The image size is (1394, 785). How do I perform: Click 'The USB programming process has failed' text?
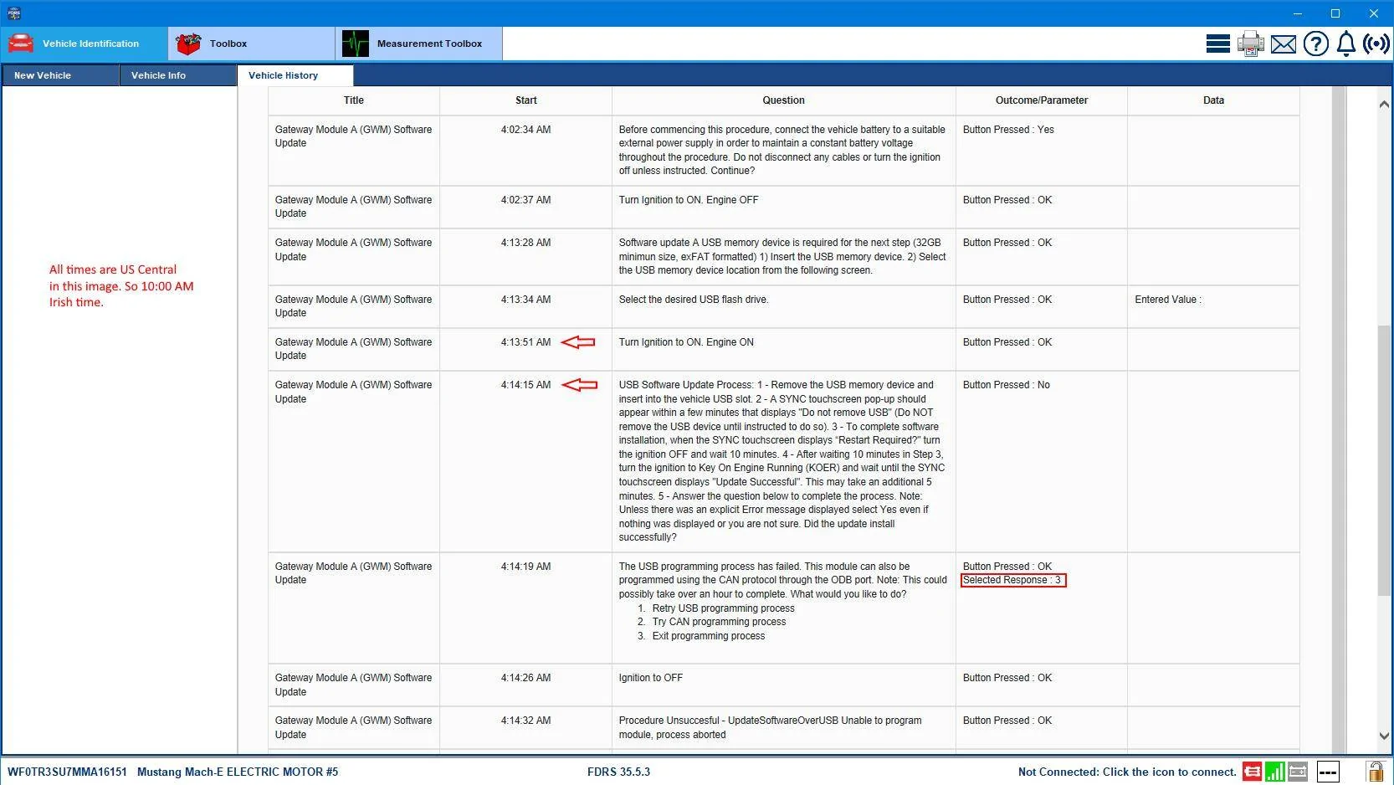click(x=783, y=580)
